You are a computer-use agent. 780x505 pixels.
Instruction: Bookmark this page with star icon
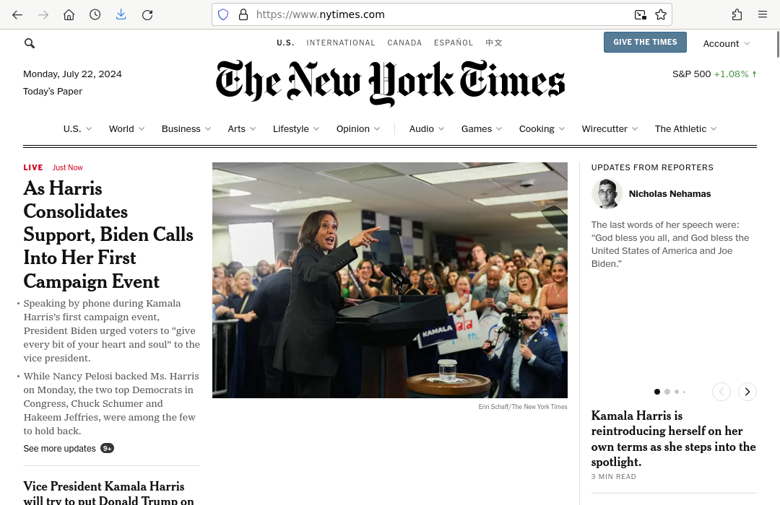[661, 15]
